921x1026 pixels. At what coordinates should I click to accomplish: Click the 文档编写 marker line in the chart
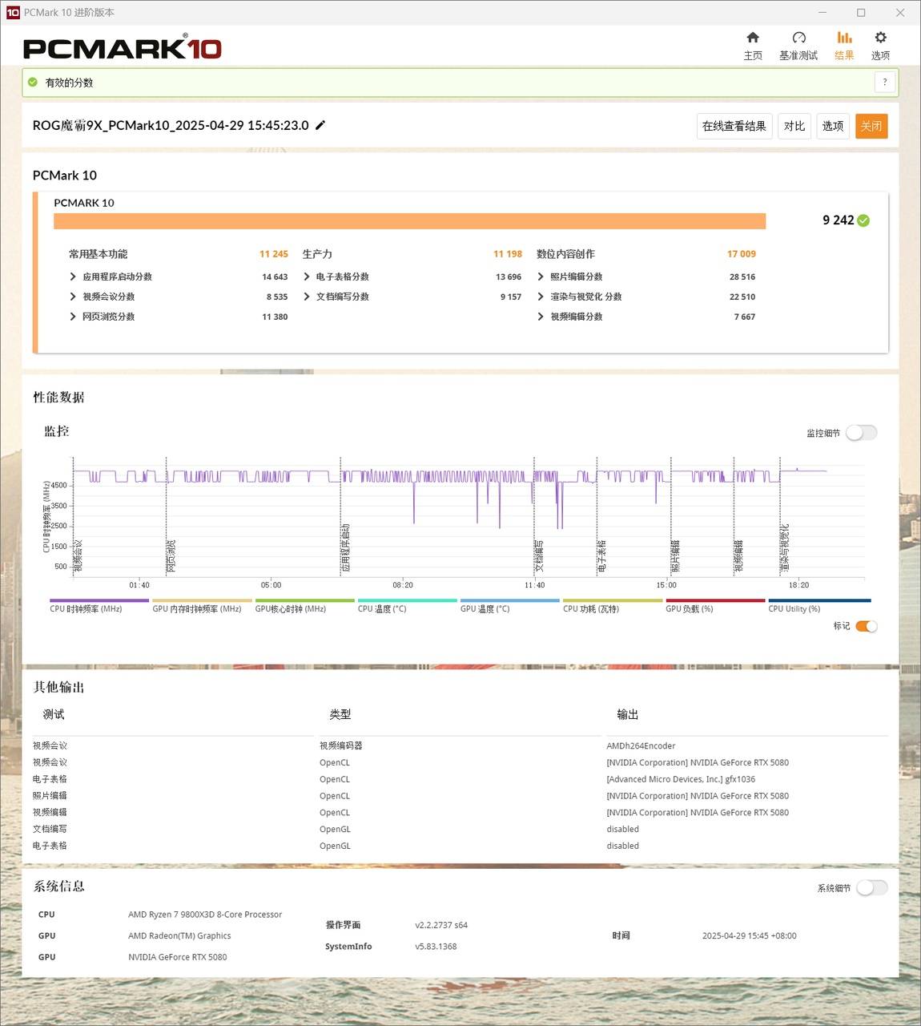534,517
